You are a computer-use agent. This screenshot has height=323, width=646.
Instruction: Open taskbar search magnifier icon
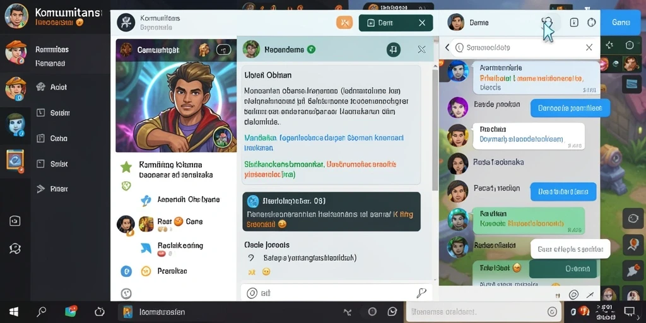pyautogui.click(x=41, y=312)
